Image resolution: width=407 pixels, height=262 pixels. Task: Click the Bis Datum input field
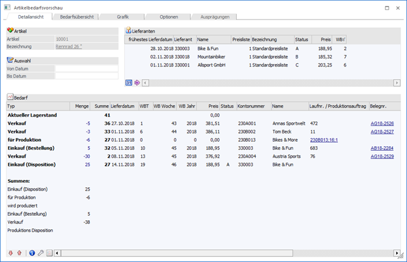point(87,75)
